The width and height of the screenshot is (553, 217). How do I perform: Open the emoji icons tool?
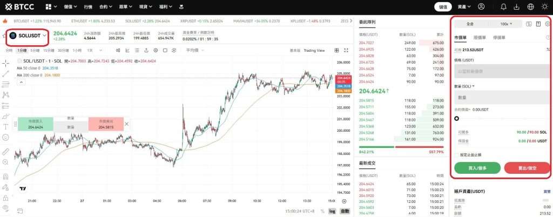pyautogui.click(x=5, y=138)
